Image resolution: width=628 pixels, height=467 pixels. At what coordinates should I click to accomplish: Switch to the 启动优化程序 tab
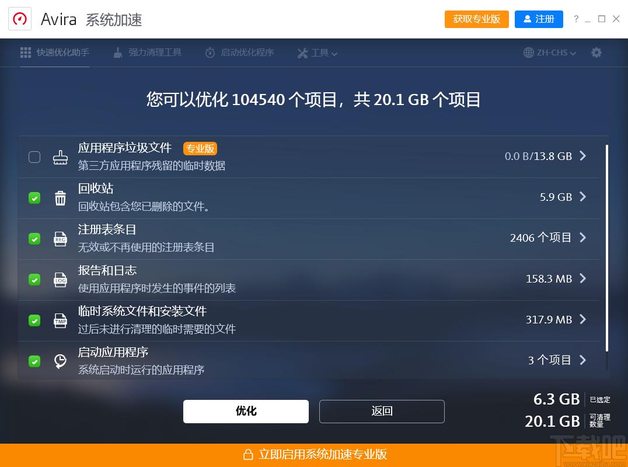point(239,53)
